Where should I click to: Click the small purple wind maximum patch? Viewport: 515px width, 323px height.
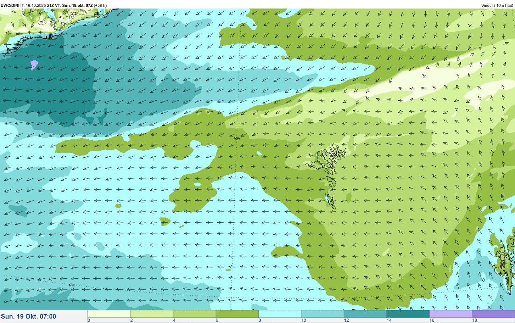coord(34,64)
